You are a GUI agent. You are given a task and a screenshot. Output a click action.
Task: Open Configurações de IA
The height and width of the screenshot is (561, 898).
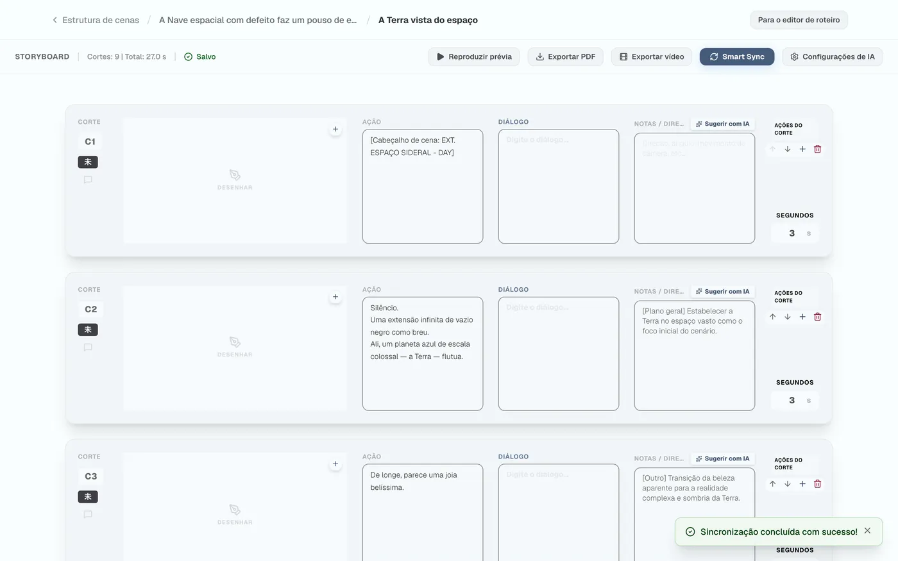(833, 56)
